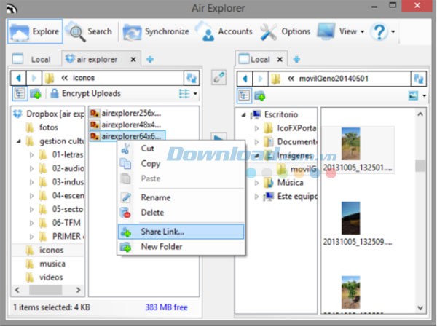The height and width of the screenshot is (327, 437).
Task: Choose Share Link from the context menu
Action: click(x=162, y=232)
